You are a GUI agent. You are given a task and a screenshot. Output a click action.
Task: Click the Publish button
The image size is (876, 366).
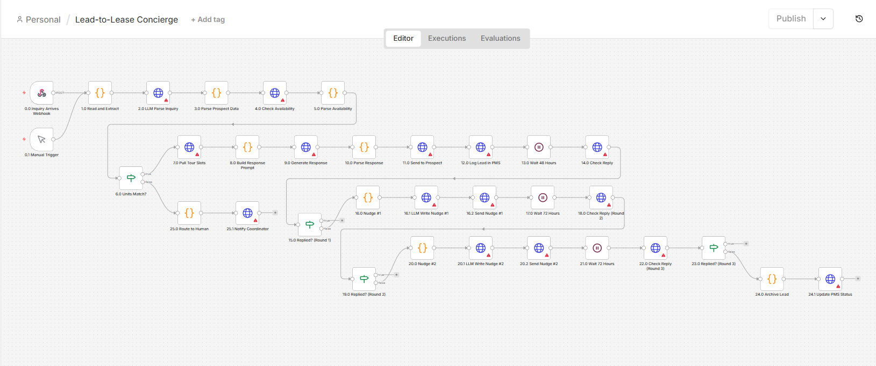pyautogui.click(x=791, y=19)
